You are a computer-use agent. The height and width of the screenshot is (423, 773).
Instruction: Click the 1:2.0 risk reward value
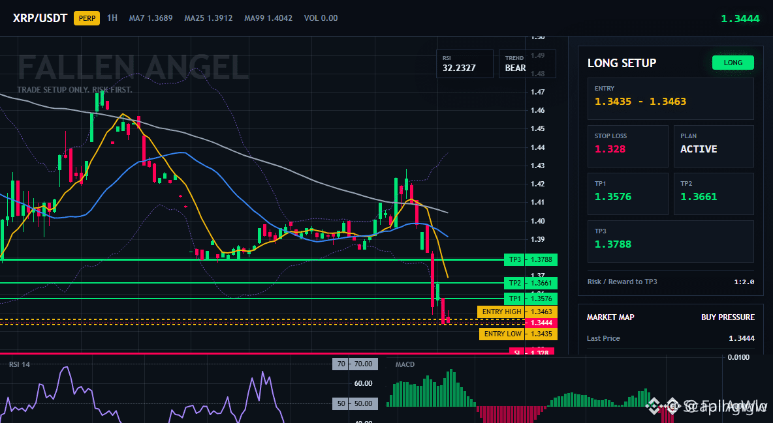[744, 282]
